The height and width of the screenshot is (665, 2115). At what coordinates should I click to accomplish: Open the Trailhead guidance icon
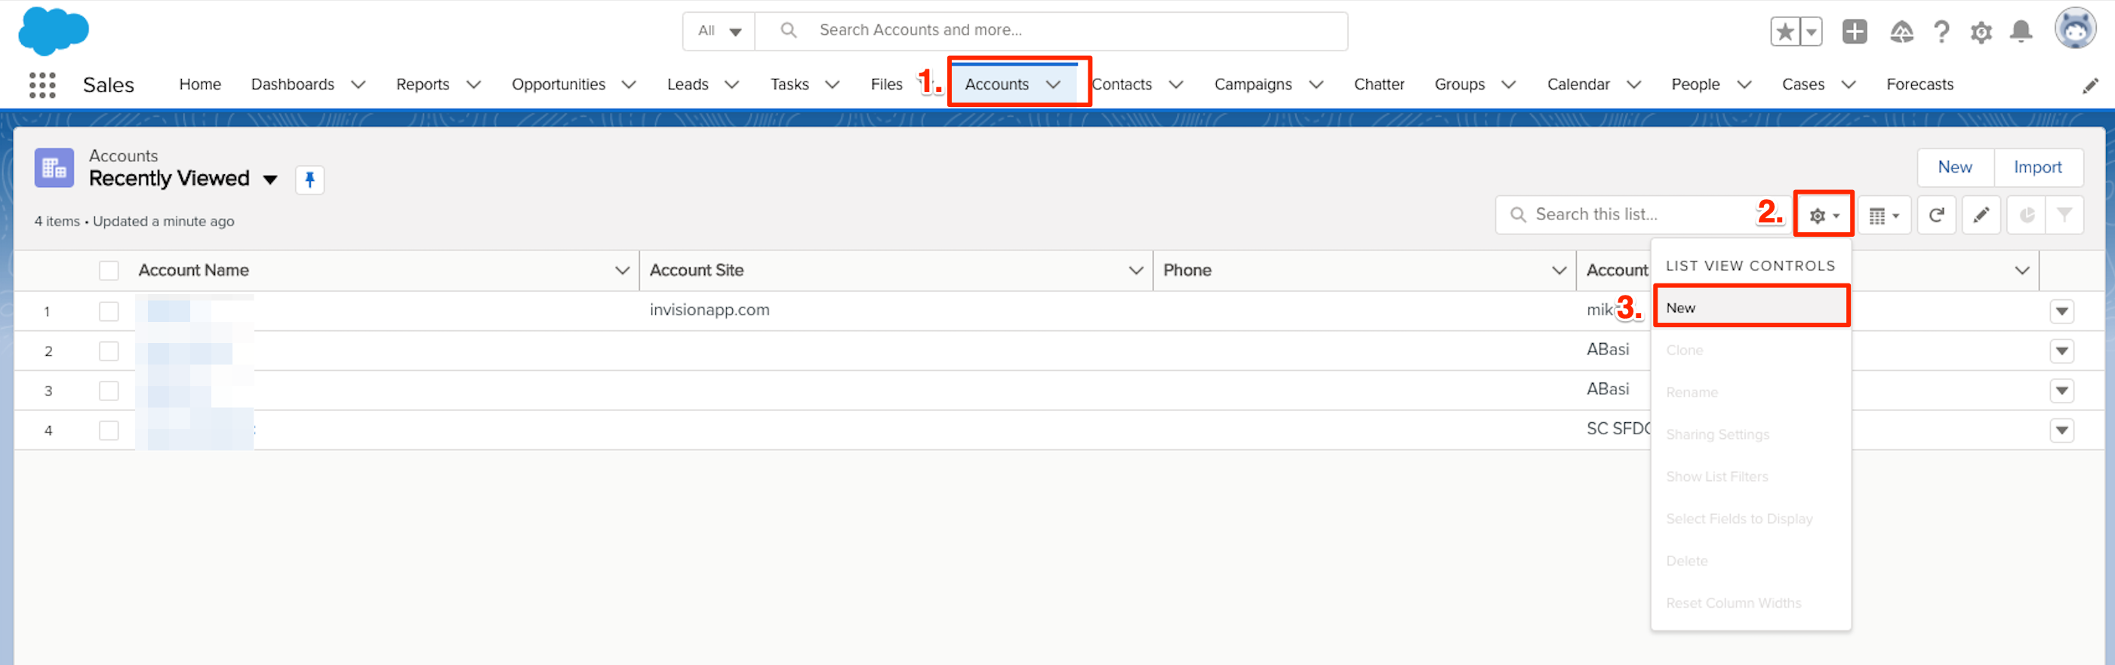(1901, 32)
